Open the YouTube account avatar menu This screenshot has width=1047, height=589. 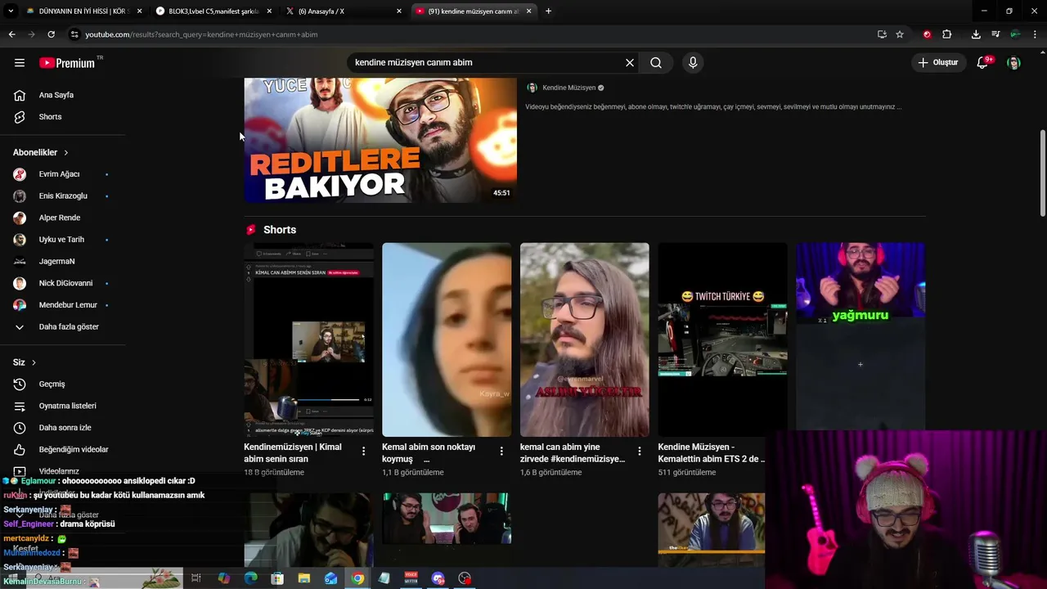click(1013, 62)
